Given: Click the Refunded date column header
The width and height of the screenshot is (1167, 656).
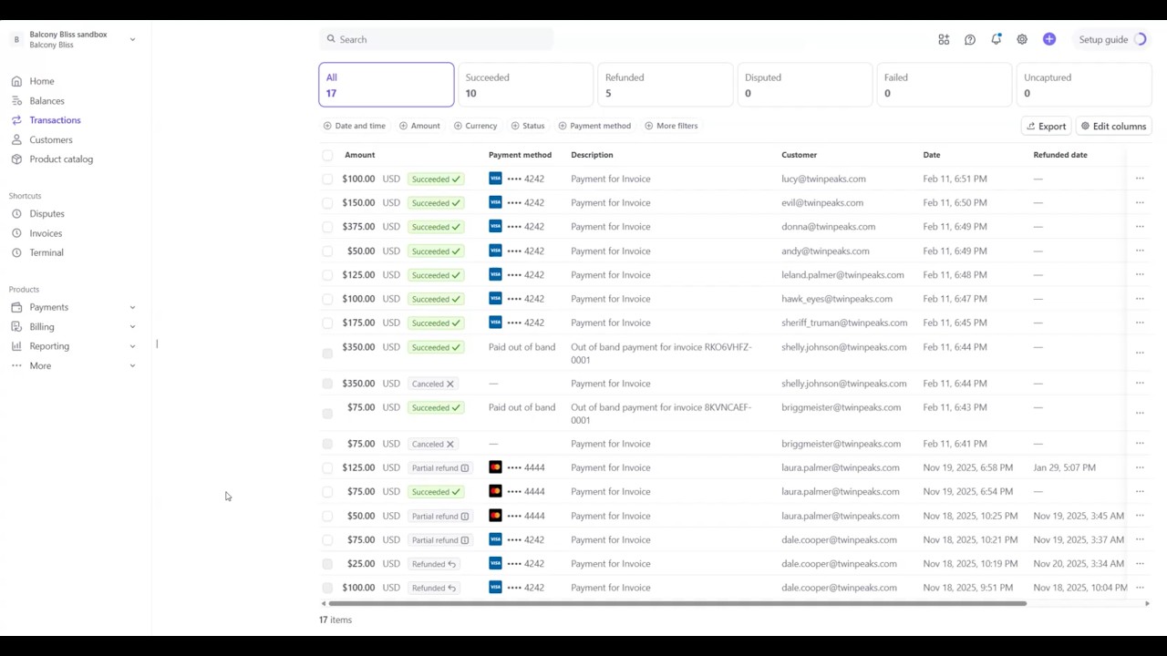Looking at the screenshot, I should [x=1060, y=155].
